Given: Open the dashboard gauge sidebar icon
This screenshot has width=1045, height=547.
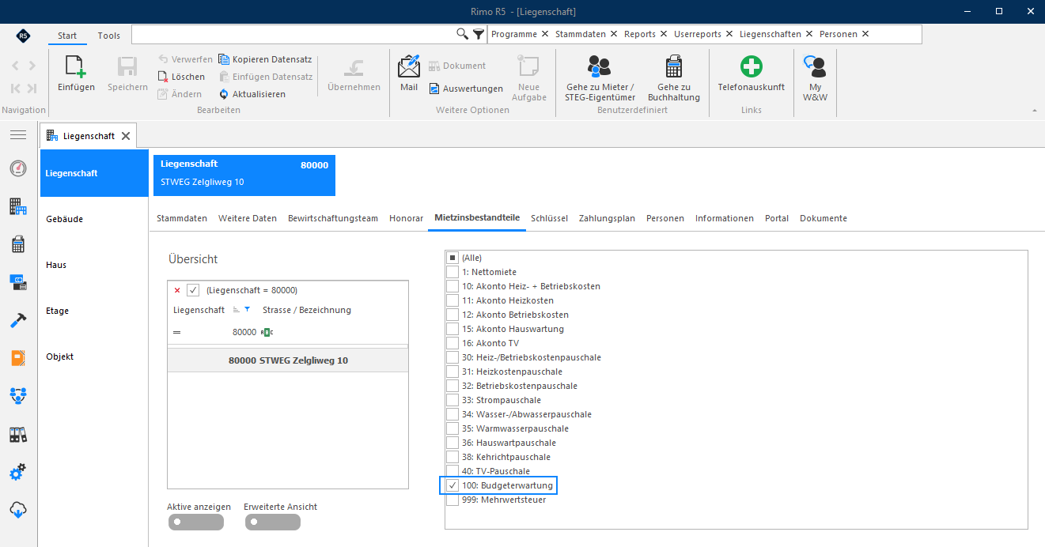Looking at the screenshot, I should pyautogui.click(x=18, y=169).
